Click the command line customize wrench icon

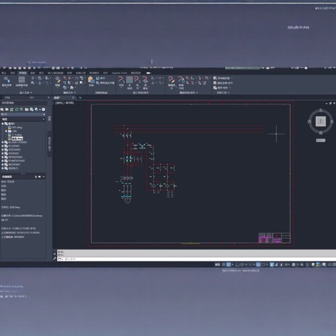pos(54,259)
